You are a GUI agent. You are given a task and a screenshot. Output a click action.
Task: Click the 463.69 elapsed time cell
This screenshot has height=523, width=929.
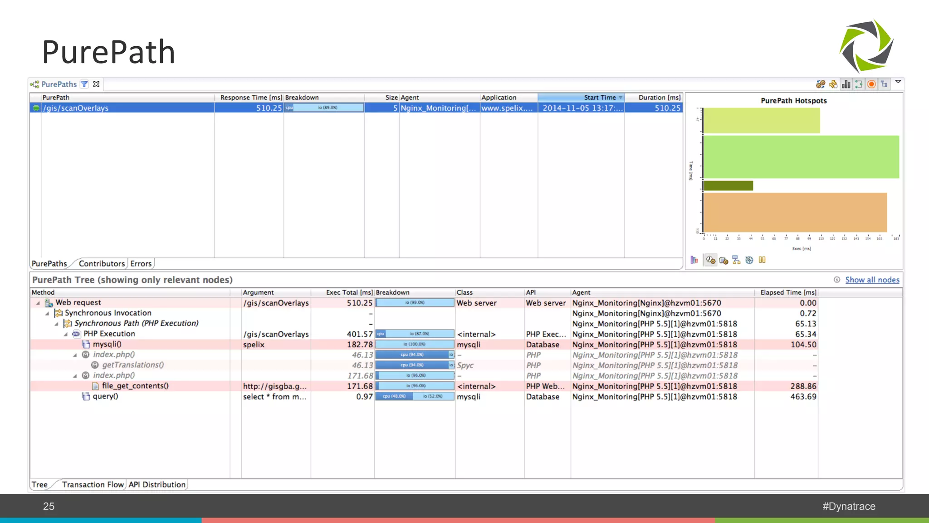[x=786, y=396]
